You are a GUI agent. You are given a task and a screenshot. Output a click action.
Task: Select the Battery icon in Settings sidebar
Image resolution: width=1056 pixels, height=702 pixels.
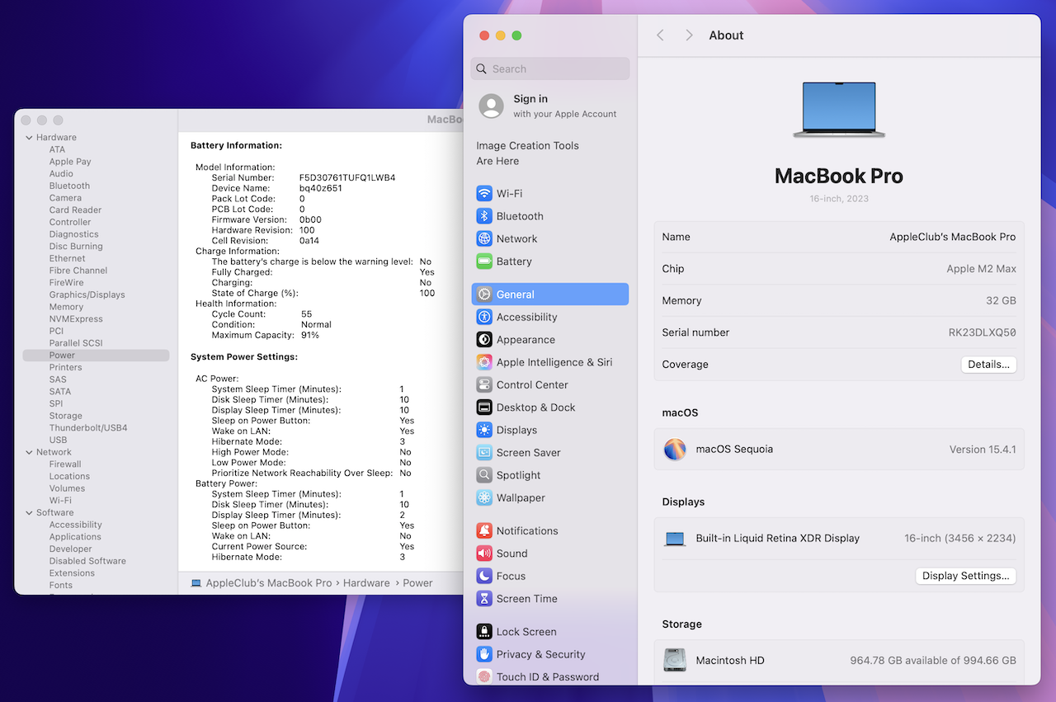pos(484,261)
